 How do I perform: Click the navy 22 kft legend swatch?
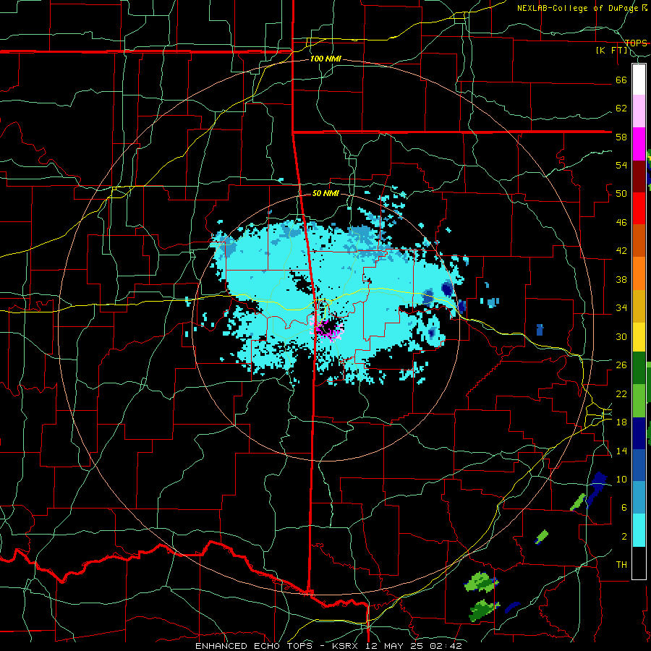point(639,433)
